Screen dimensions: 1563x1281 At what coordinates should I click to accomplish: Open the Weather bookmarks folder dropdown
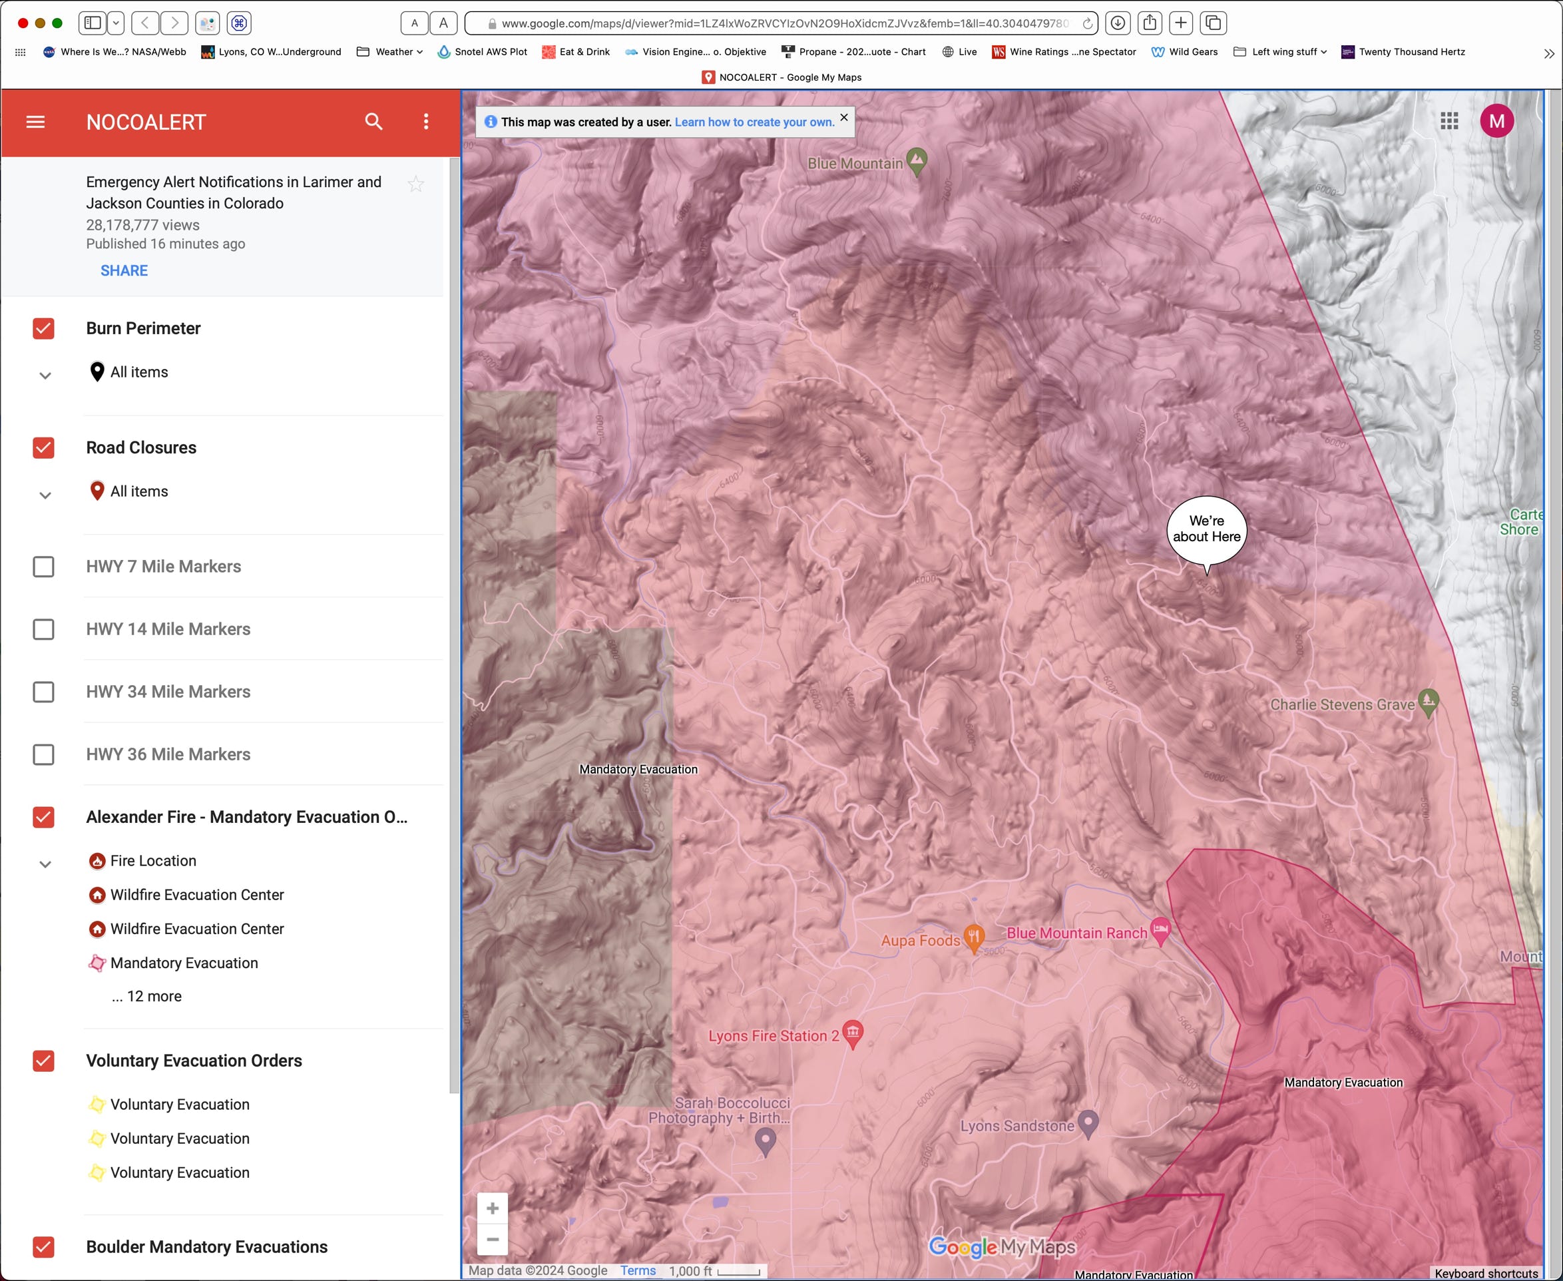(389, 52)
